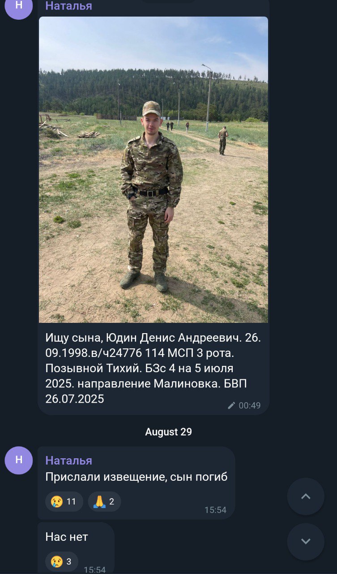Jump up with the chevron-up round button
Viewport: 337px width, 574px height.
306,496
